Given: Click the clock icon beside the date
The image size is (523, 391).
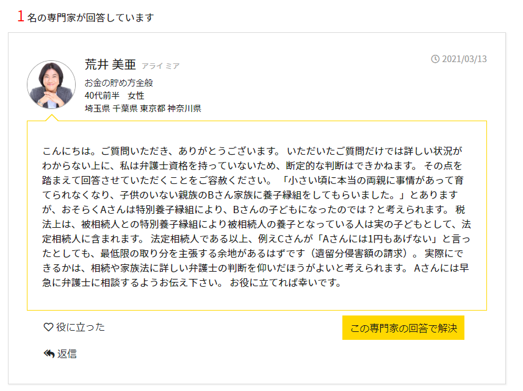Looking at the screenshot, I should click(x=435, y=59).
